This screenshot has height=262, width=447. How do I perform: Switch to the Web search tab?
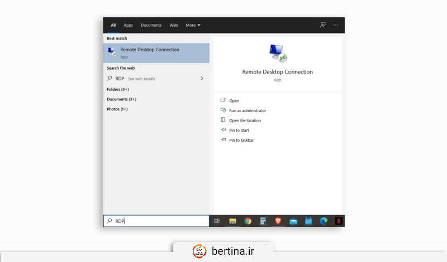(x=174, y=25)
